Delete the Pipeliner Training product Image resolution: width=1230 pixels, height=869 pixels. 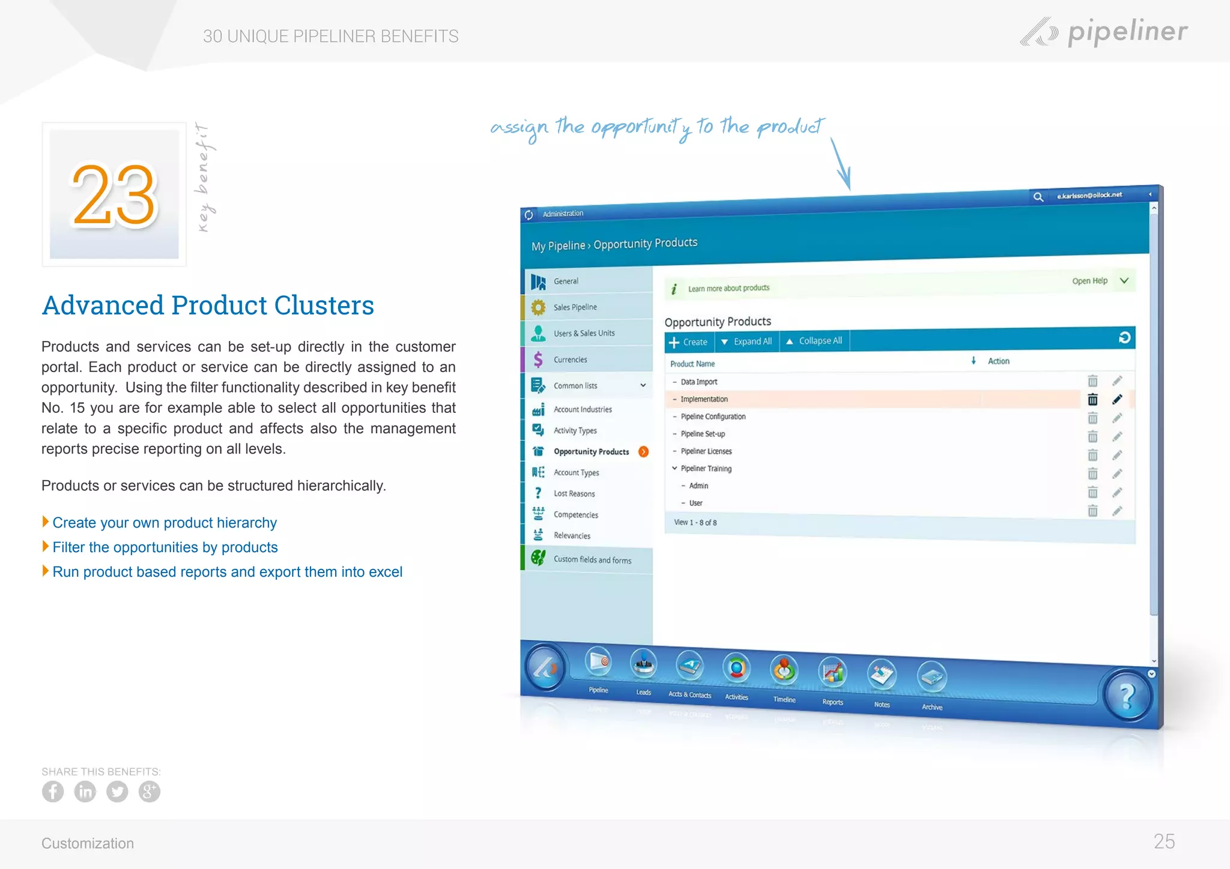[1092, 474]
